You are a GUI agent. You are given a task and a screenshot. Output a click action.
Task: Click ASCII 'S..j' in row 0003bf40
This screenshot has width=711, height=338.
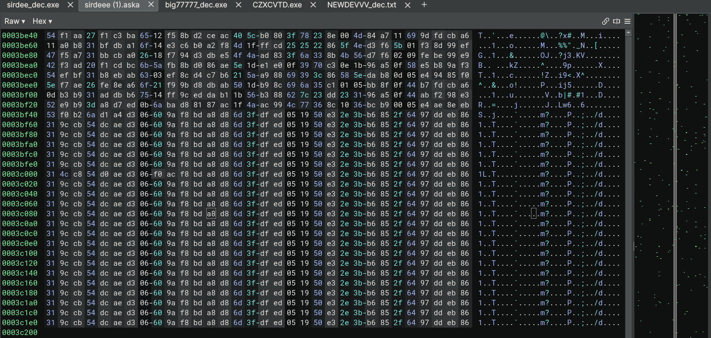(x=487, y=114)
